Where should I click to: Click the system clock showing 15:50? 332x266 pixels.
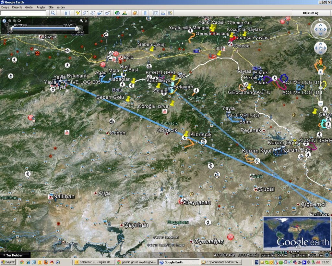[326, 262]
